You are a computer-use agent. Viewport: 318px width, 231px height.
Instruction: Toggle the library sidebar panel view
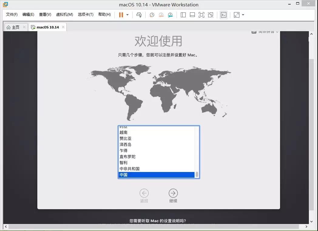(183, 15)
